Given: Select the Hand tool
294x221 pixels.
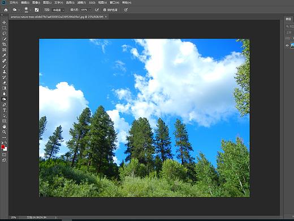Looking at the screenshot, I should (x=4, y=126).
